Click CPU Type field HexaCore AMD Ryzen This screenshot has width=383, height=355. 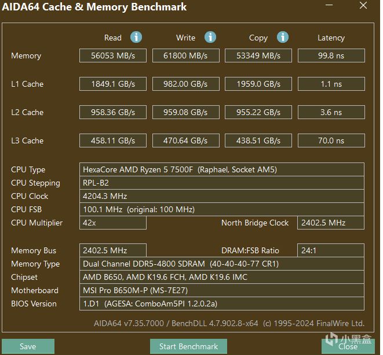[222, 169]
